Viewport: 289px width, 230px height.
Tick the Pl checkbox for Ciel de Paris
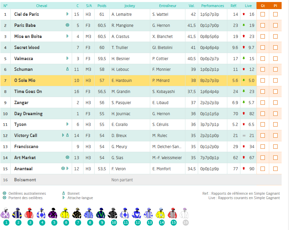pos(275,14)
